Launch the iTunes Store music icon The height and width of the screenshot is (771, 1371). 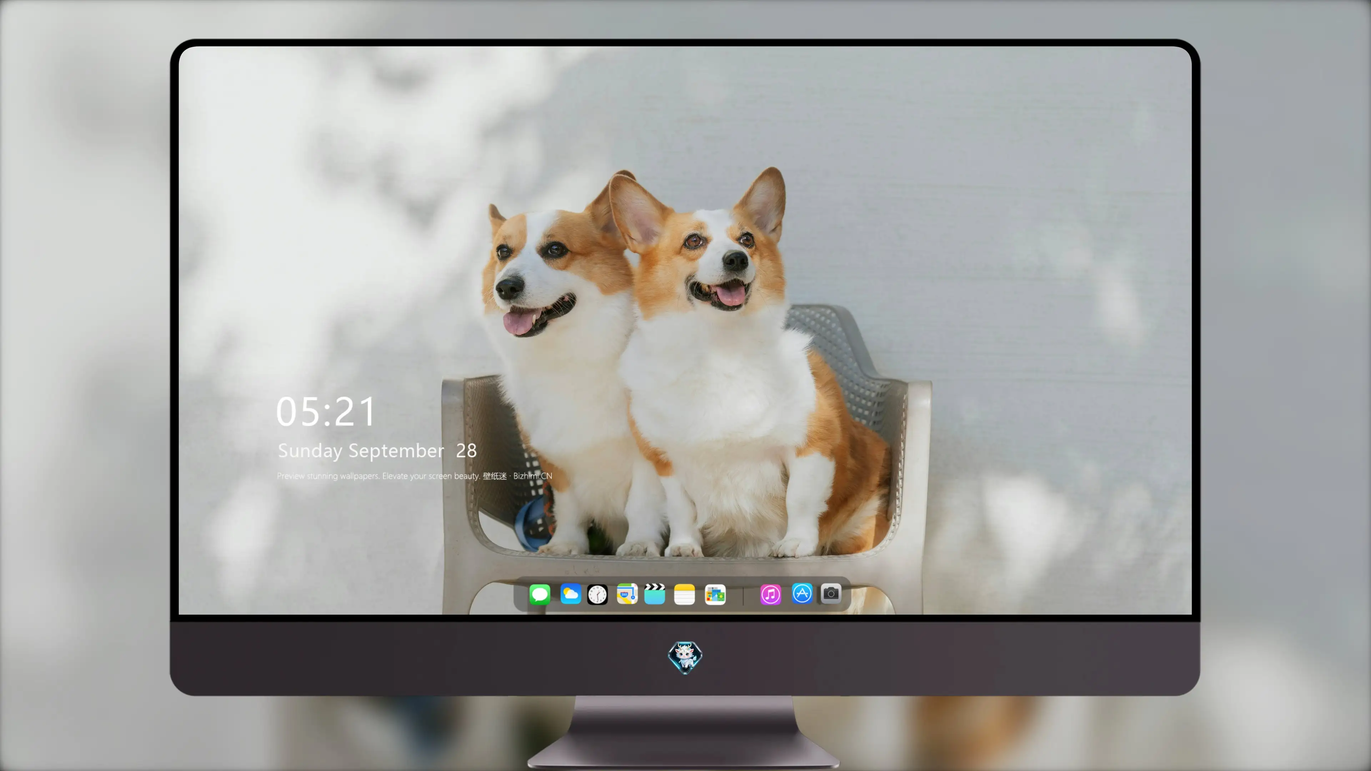[x=771, y=594]
